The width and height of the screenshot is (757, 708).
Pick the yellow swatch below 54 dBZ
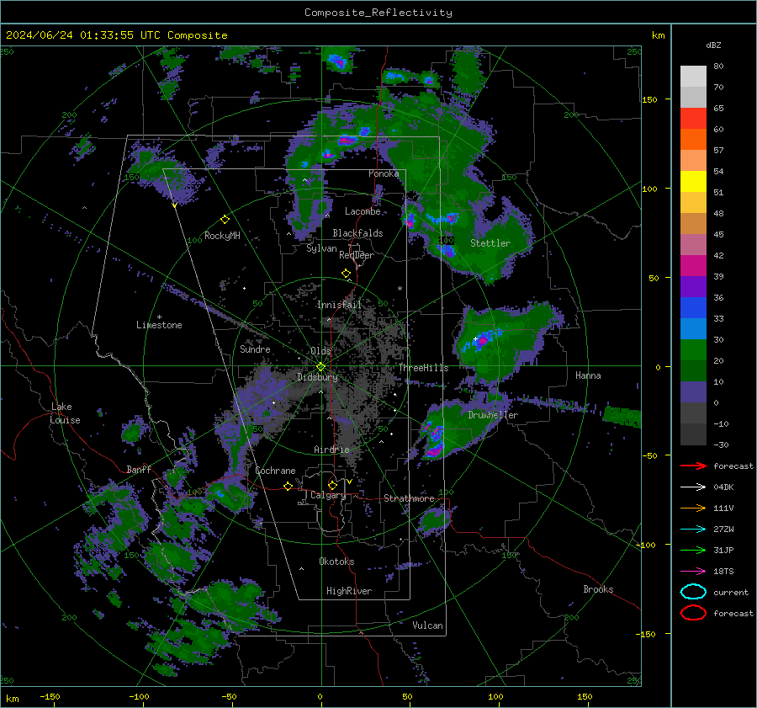pos(693,182)
